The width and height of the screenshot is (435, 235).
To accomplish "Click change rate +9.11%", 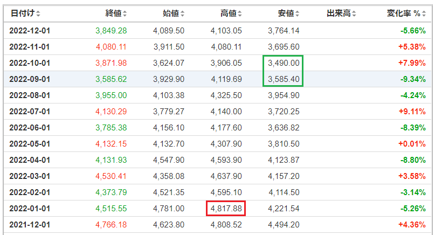I will (x=412, y=111).
